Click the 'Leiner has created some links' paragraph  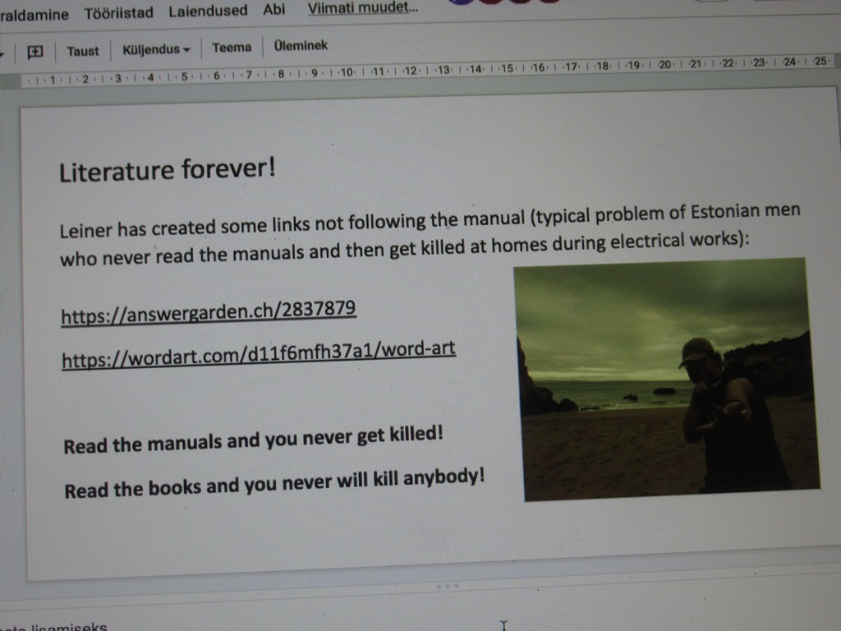[x=430, y=235]
